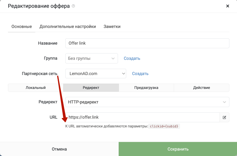Click Создать link next to Группа

(132, 58)
